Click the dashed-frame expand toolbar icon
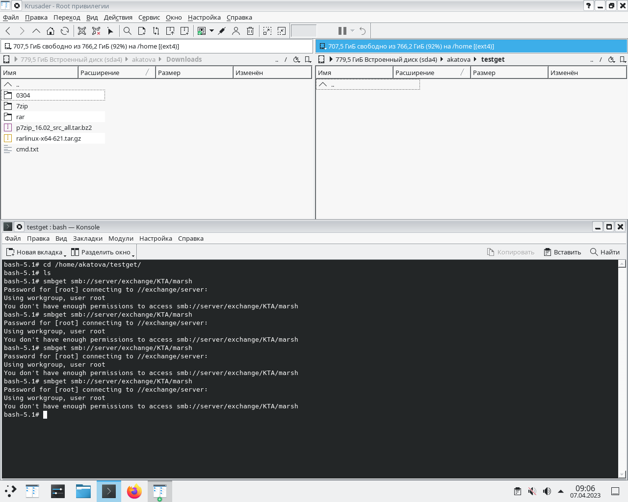 pos(267,31)
